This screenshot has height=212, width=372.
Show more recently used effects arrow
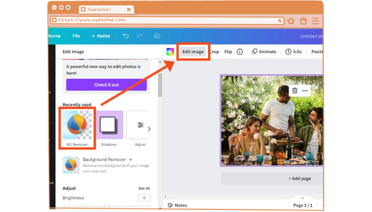[x=149, y=129]
